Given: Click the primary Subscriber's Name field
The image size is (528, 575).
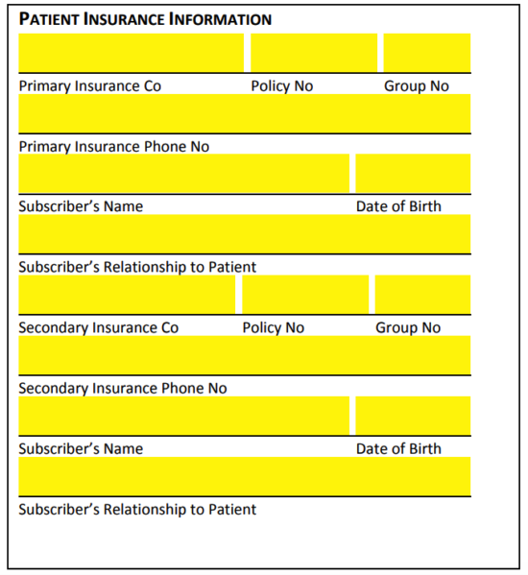Looking at the screenshot, I should tap(184, 174).
